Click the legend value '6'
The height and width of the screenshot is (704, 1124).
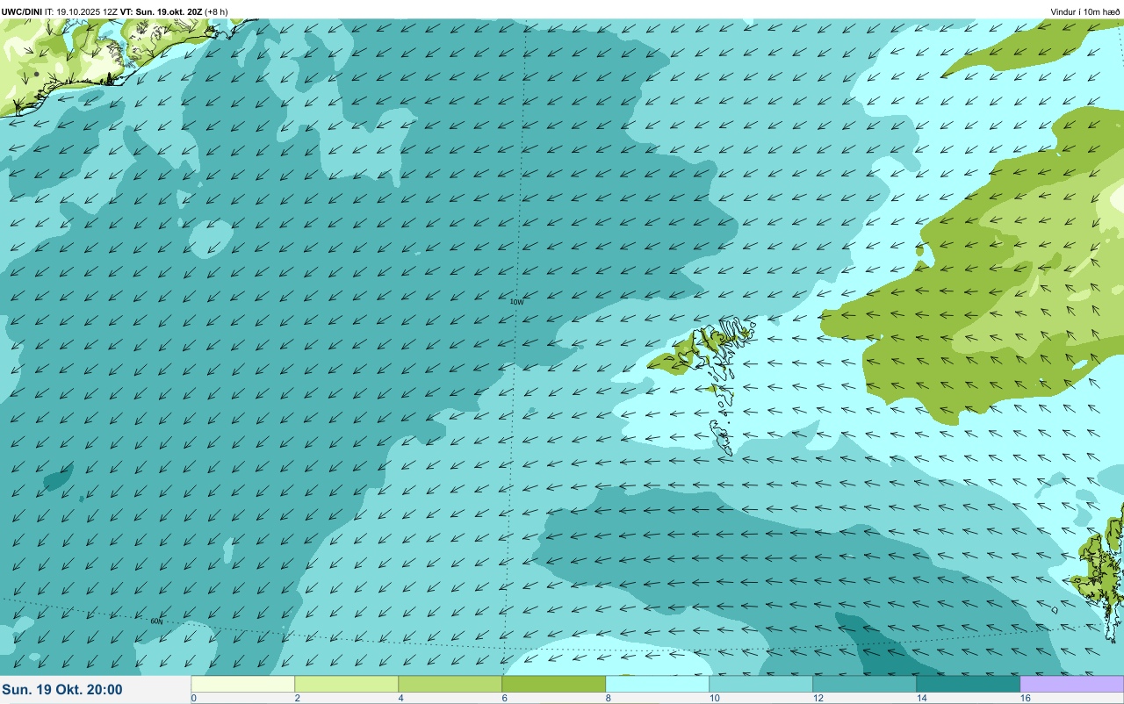pyautogui.click(x=504, y=698)
